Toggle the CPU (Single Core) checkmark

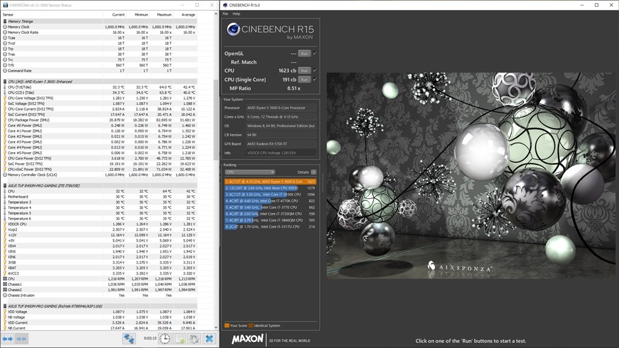click(315, 79)
